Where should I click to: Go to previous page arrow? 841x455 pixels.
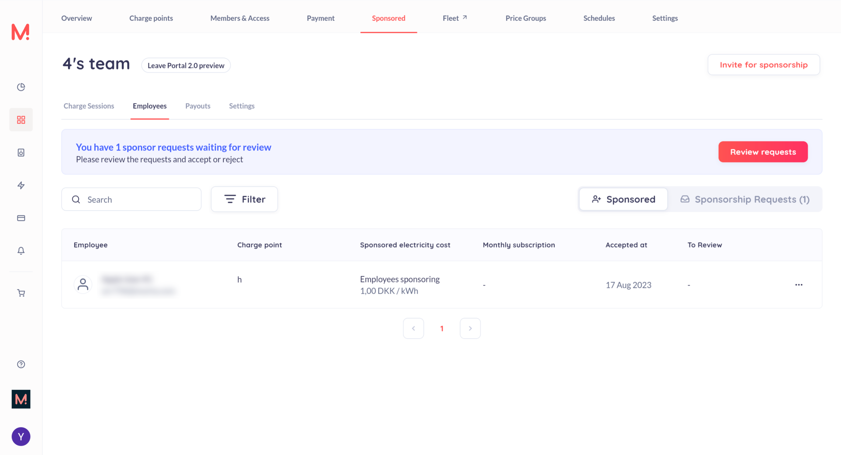[413, 328]
